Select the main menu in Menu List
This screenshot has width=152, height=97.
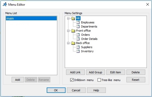(31, 18)
